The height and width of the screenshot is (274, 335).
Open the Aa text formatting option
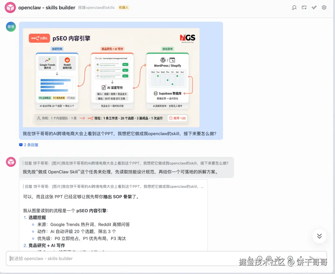coord(250,258)
